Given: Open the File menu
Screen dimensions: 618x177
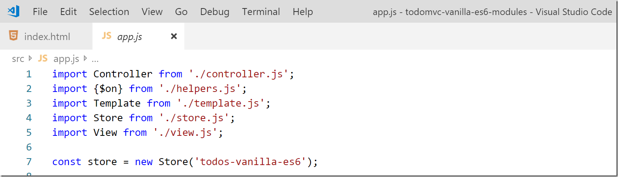Looking at the screenshot, I should point(40,12).
